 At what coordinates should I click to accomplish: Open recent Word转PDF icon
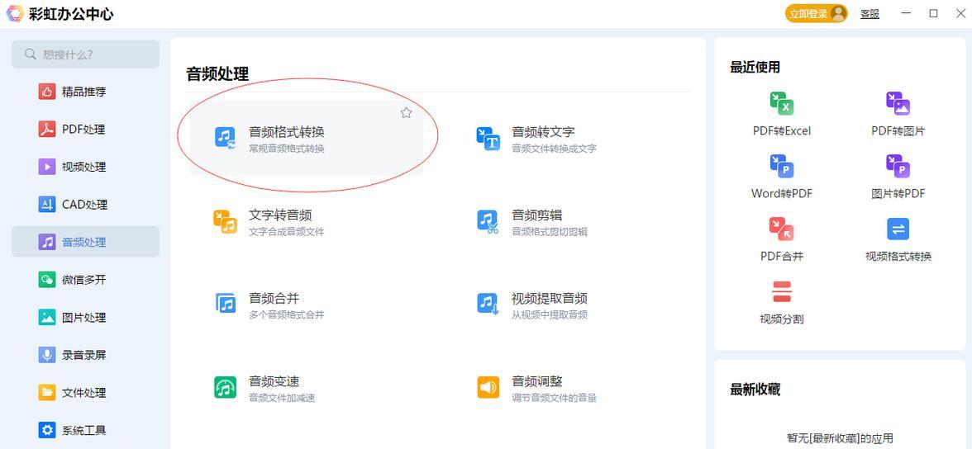pyautogui.click(x=782, y=167)
